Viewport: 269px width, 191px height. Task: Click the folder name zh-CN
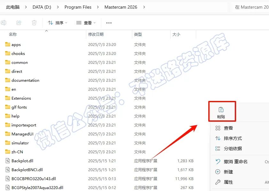tap(17, 152)
